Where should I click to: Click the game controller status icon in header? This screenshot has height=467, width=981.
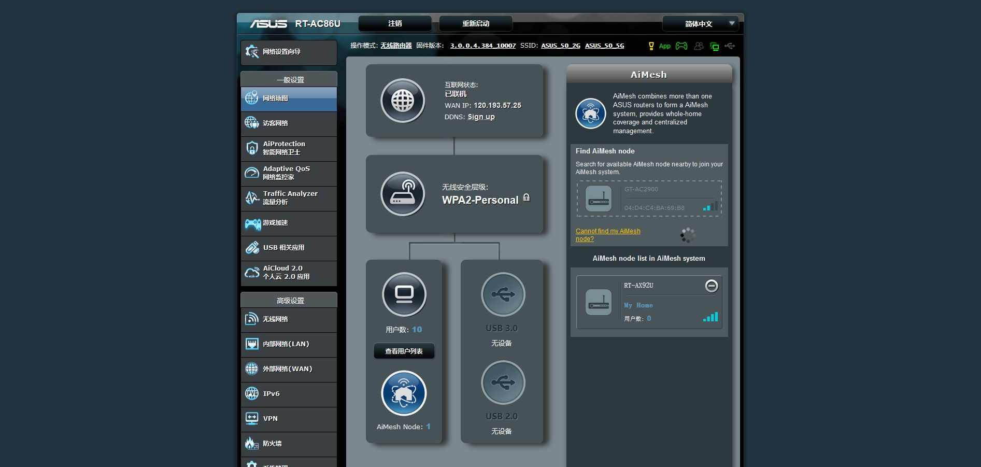681,46
